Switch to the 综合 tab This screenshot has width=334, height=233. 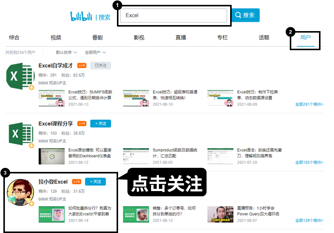(x=14, y=38)
